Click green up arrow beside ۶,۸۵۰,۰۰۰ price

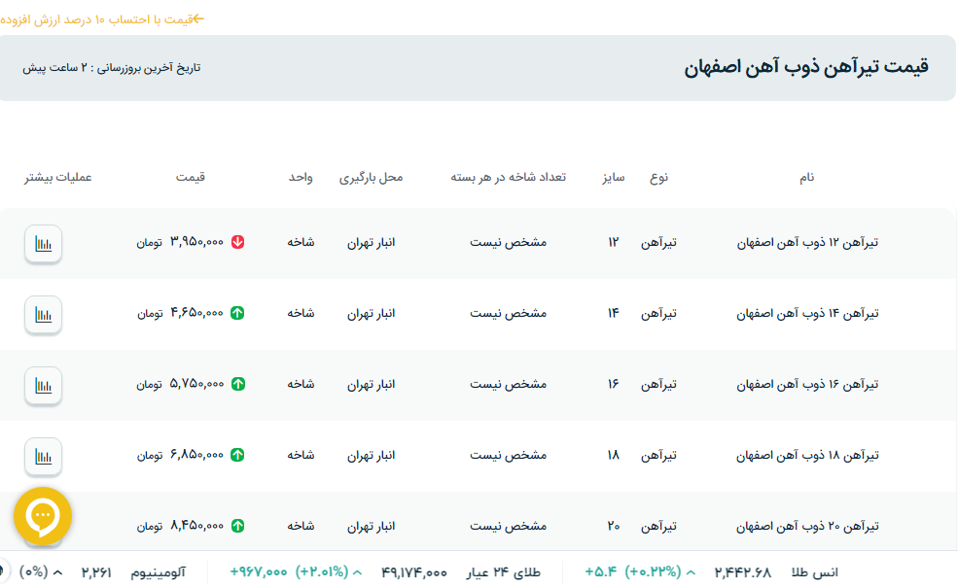coord(237,455)
